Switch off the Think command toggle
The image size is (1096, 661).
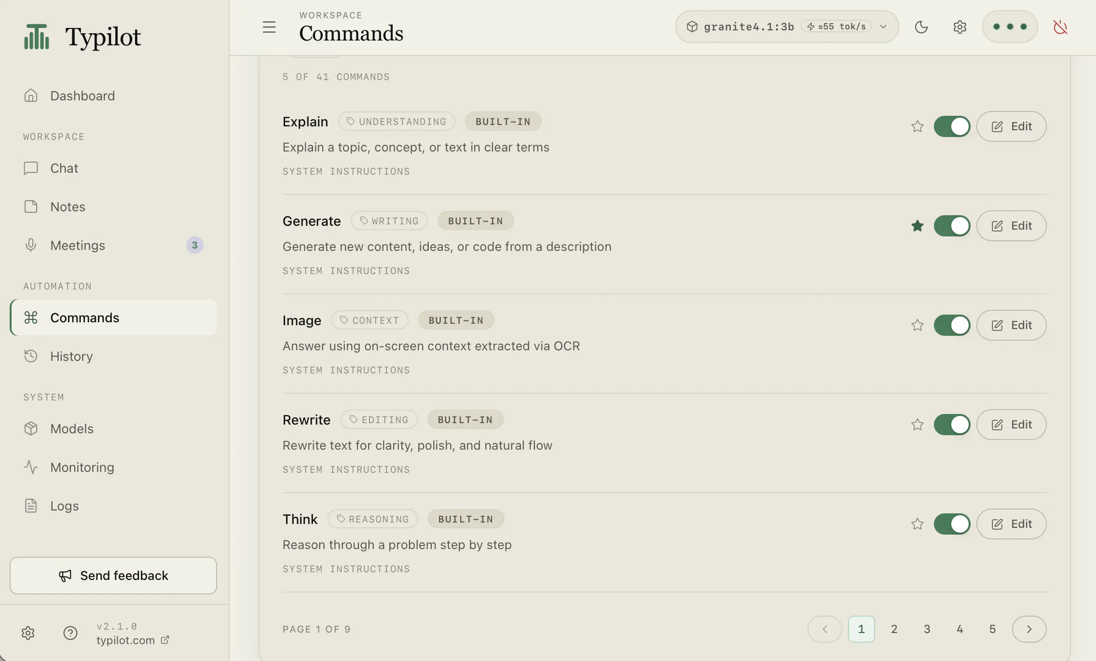click(952, 524)
